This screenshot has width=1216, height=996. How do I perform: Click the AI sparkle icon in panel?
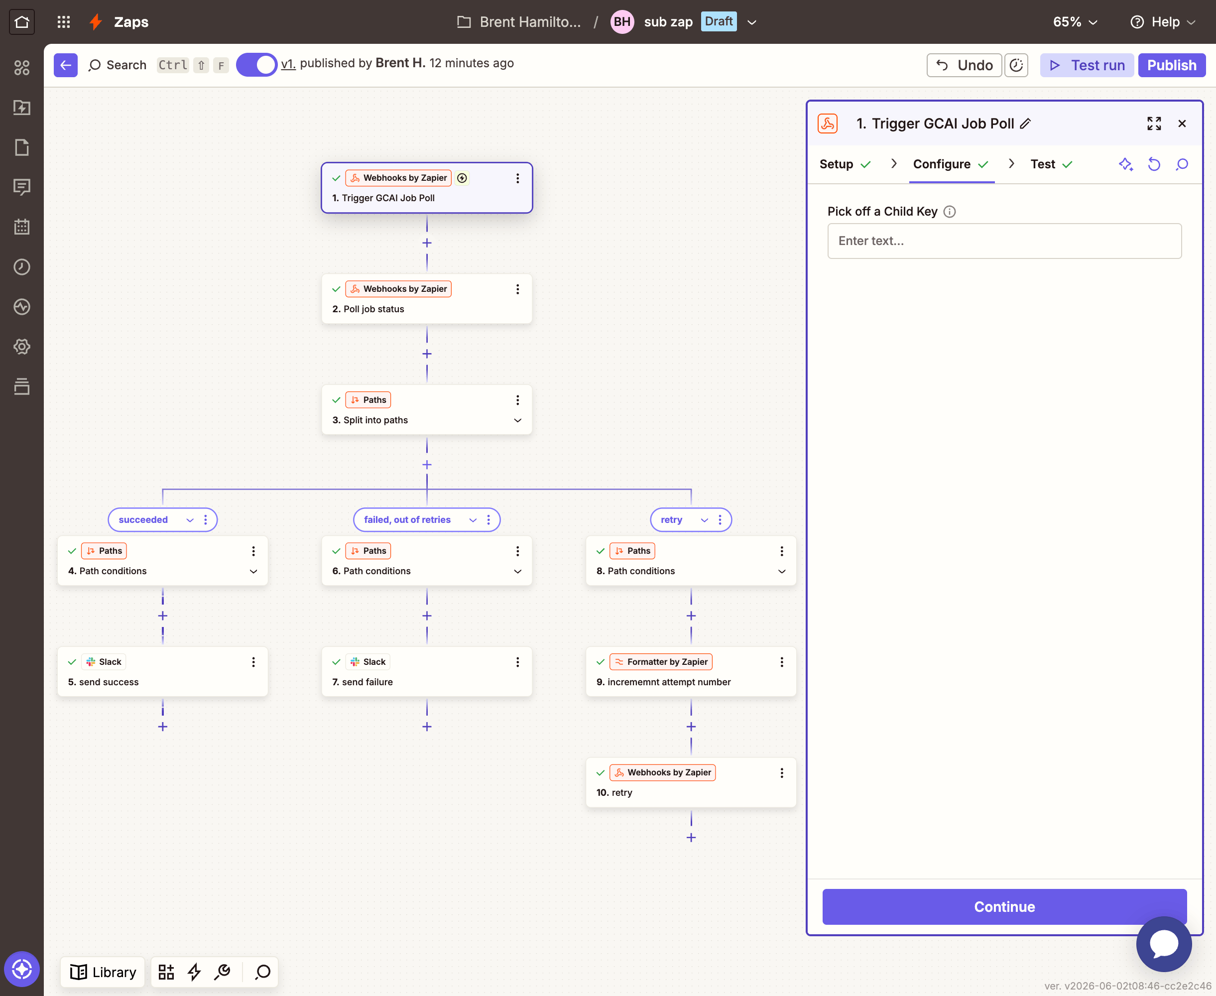point(1126,164)
